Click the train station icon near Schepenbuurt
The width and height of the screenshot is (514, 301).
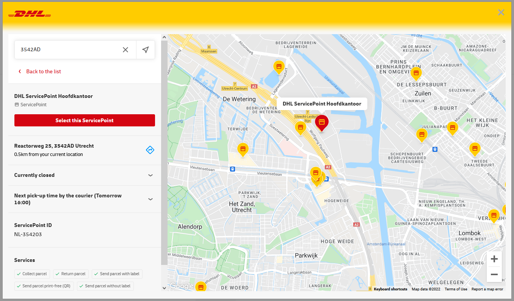(x=435, y=149)
